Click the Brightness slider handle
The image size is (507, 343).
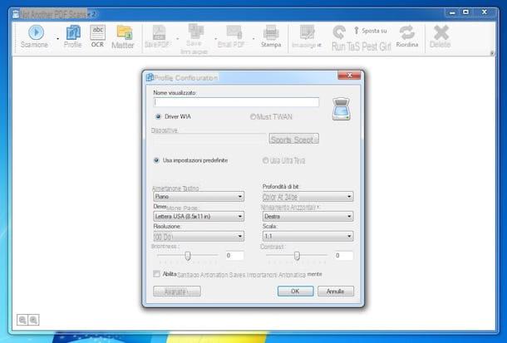(188, 256)
